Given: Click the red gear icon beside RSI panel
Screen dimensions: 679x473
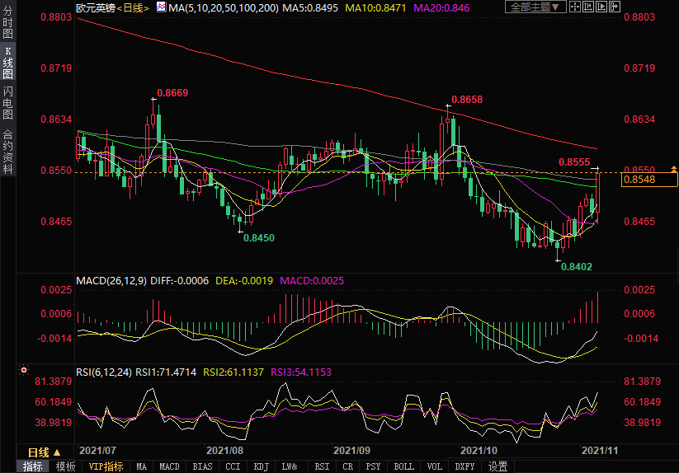Looking at the screenshot, I should (x=23, y=371).
